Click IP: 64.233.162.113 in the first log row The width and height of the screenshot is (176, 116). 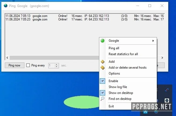[x=97, y=16]
